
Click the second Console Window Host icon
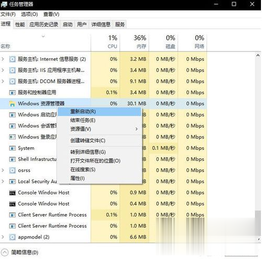[12, 204]
